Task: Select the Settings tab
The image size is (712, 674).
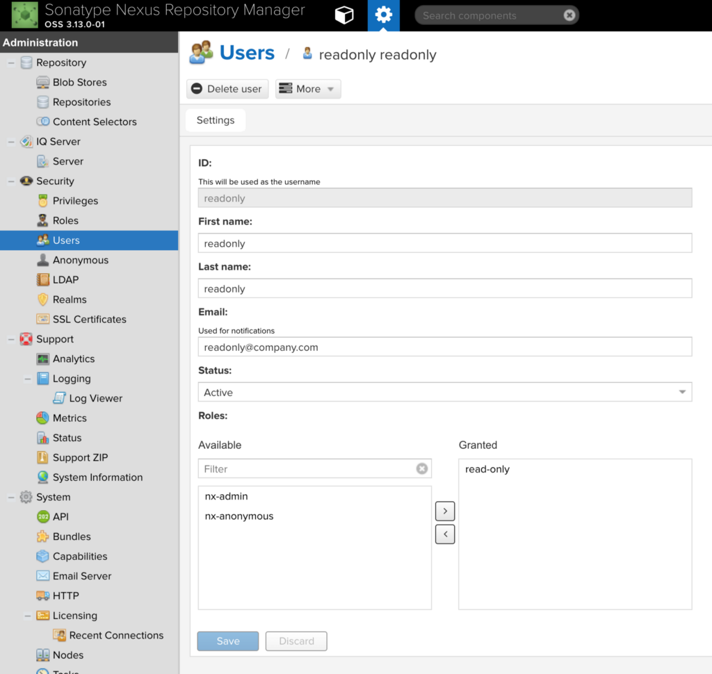Action: [216, 120]
